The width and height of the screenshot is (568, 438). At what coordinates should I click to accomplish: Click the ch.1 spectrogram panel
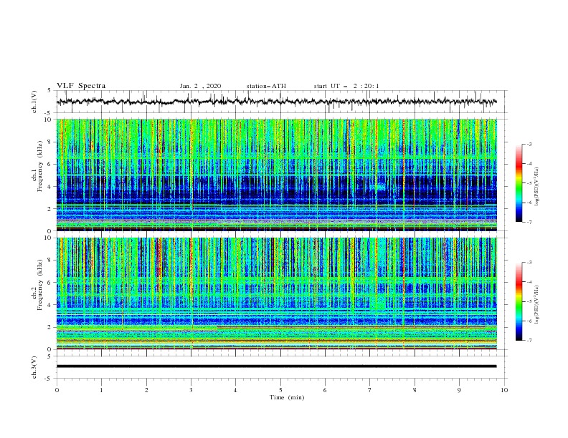coord(277,175)
